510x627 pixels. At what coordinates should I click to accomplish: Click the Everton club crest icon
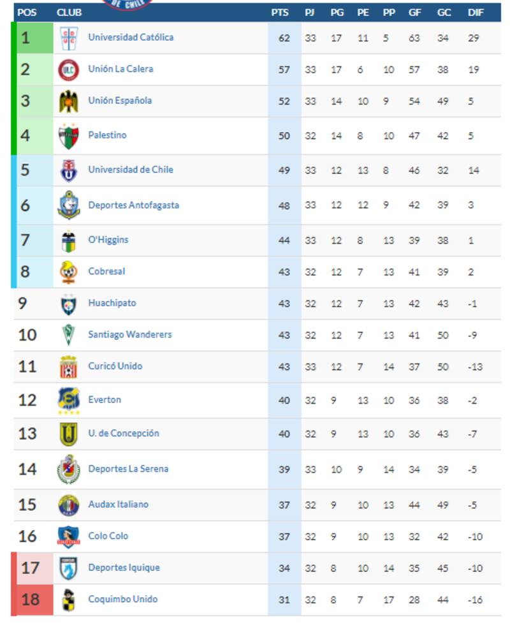[x=69, y=401]
